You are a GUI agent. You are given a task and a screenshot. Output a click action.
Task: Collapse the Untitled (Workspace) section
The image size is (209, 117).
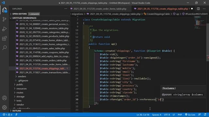(x=24, y=18)
